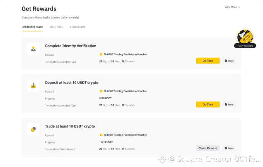
Task: Click the 30 USDT voucher ticket icon
Action: 101,91
